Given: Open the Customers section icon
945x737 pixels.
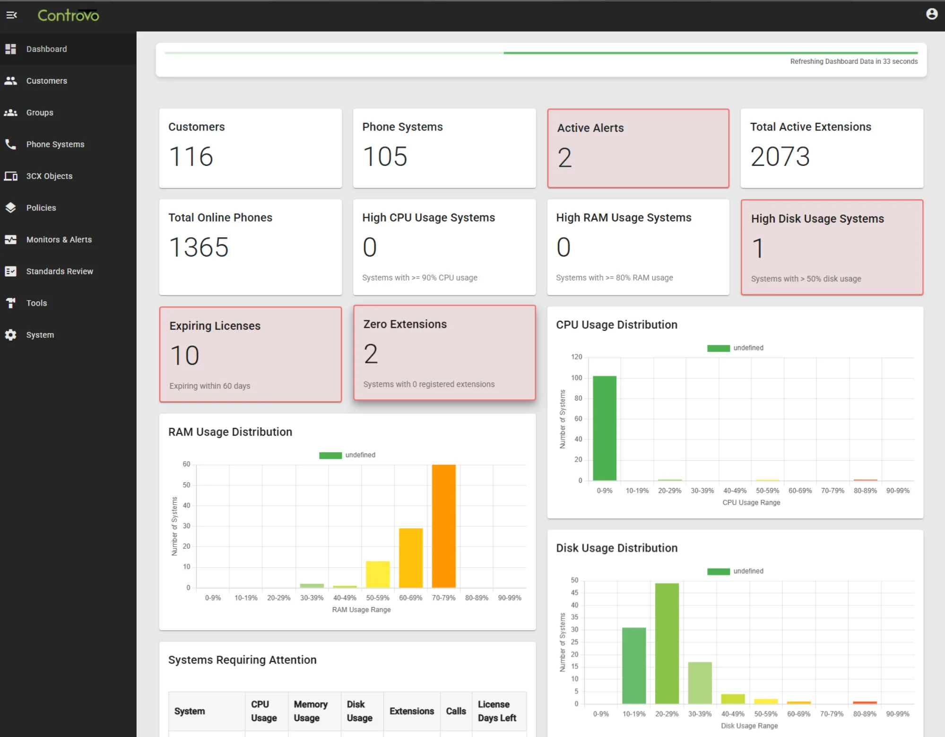Looking at the screenshot, I should (x=11, y=81).
